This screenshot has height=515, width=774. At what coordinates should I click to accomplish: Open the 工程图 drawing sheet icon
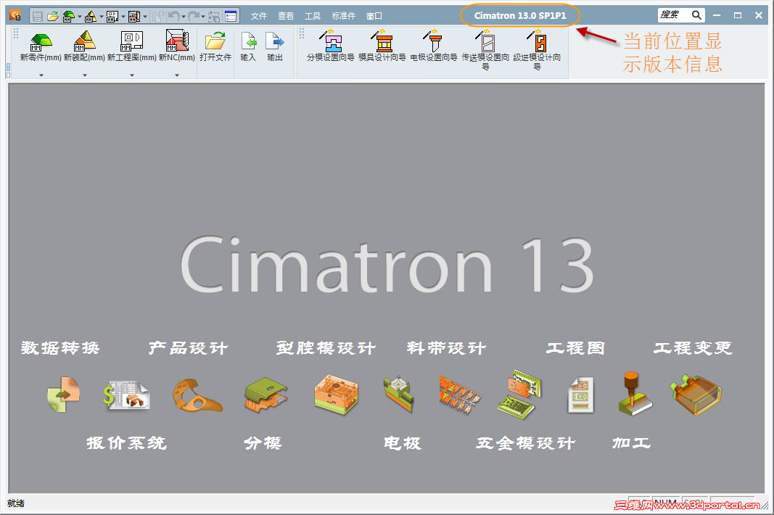click(580, 395)
